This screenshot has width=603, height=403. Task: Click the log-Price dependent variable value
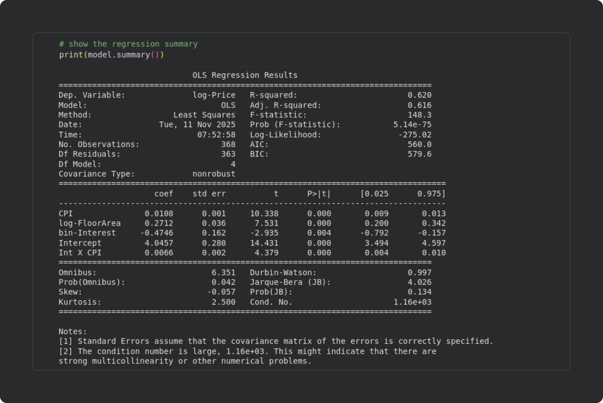(214, 95)
